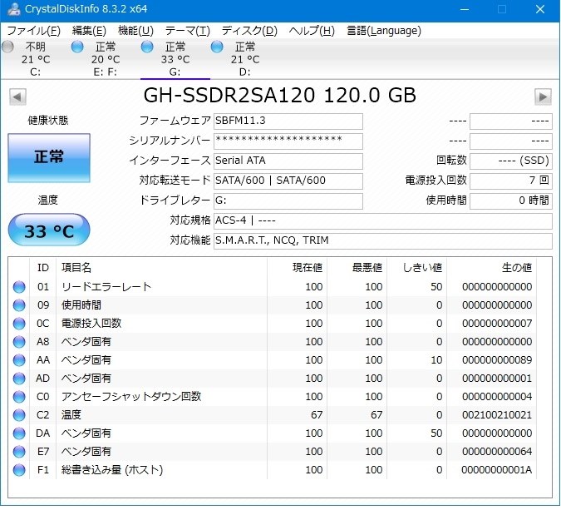Click the 33 °C temperature button
The image size is (561, 510).
click(x=49, y=230)
